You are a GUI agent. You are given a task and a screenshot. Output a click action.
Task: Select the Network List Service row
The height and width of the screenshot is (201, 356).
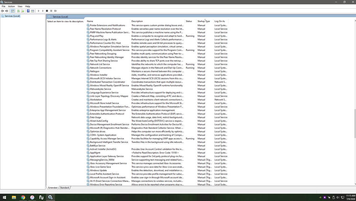click(157, 64)
